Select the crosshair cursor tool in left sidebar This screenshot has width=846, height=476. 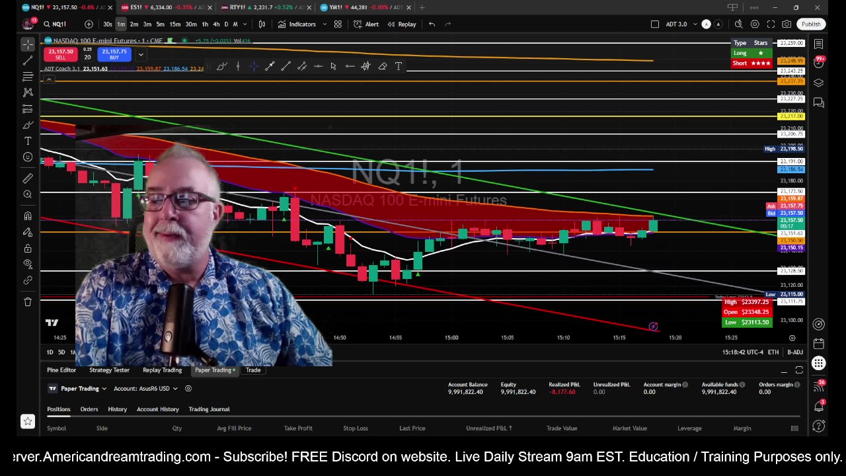click(28, 44)
